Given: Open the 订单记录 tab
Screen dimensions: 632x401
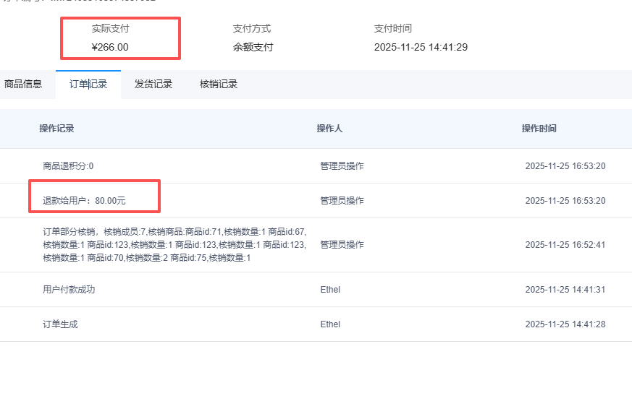Looking at the screenshot, I should pos(88,84).
